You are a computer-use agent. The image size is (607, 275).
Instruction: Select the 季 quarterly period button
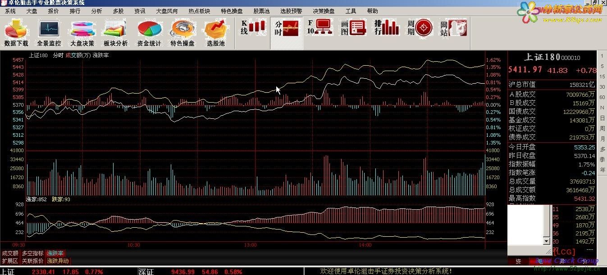[602, 159]
